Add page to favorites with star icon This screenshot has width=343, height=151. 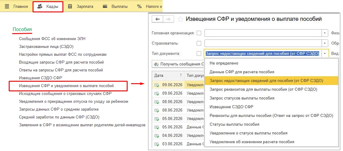[180, 19]
